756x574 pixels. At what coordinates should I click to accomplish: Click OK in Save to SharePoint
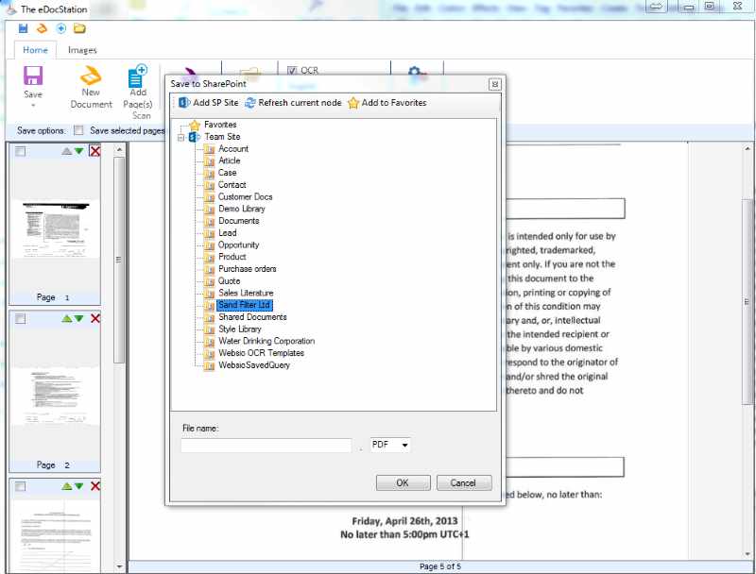click(403, 483)
